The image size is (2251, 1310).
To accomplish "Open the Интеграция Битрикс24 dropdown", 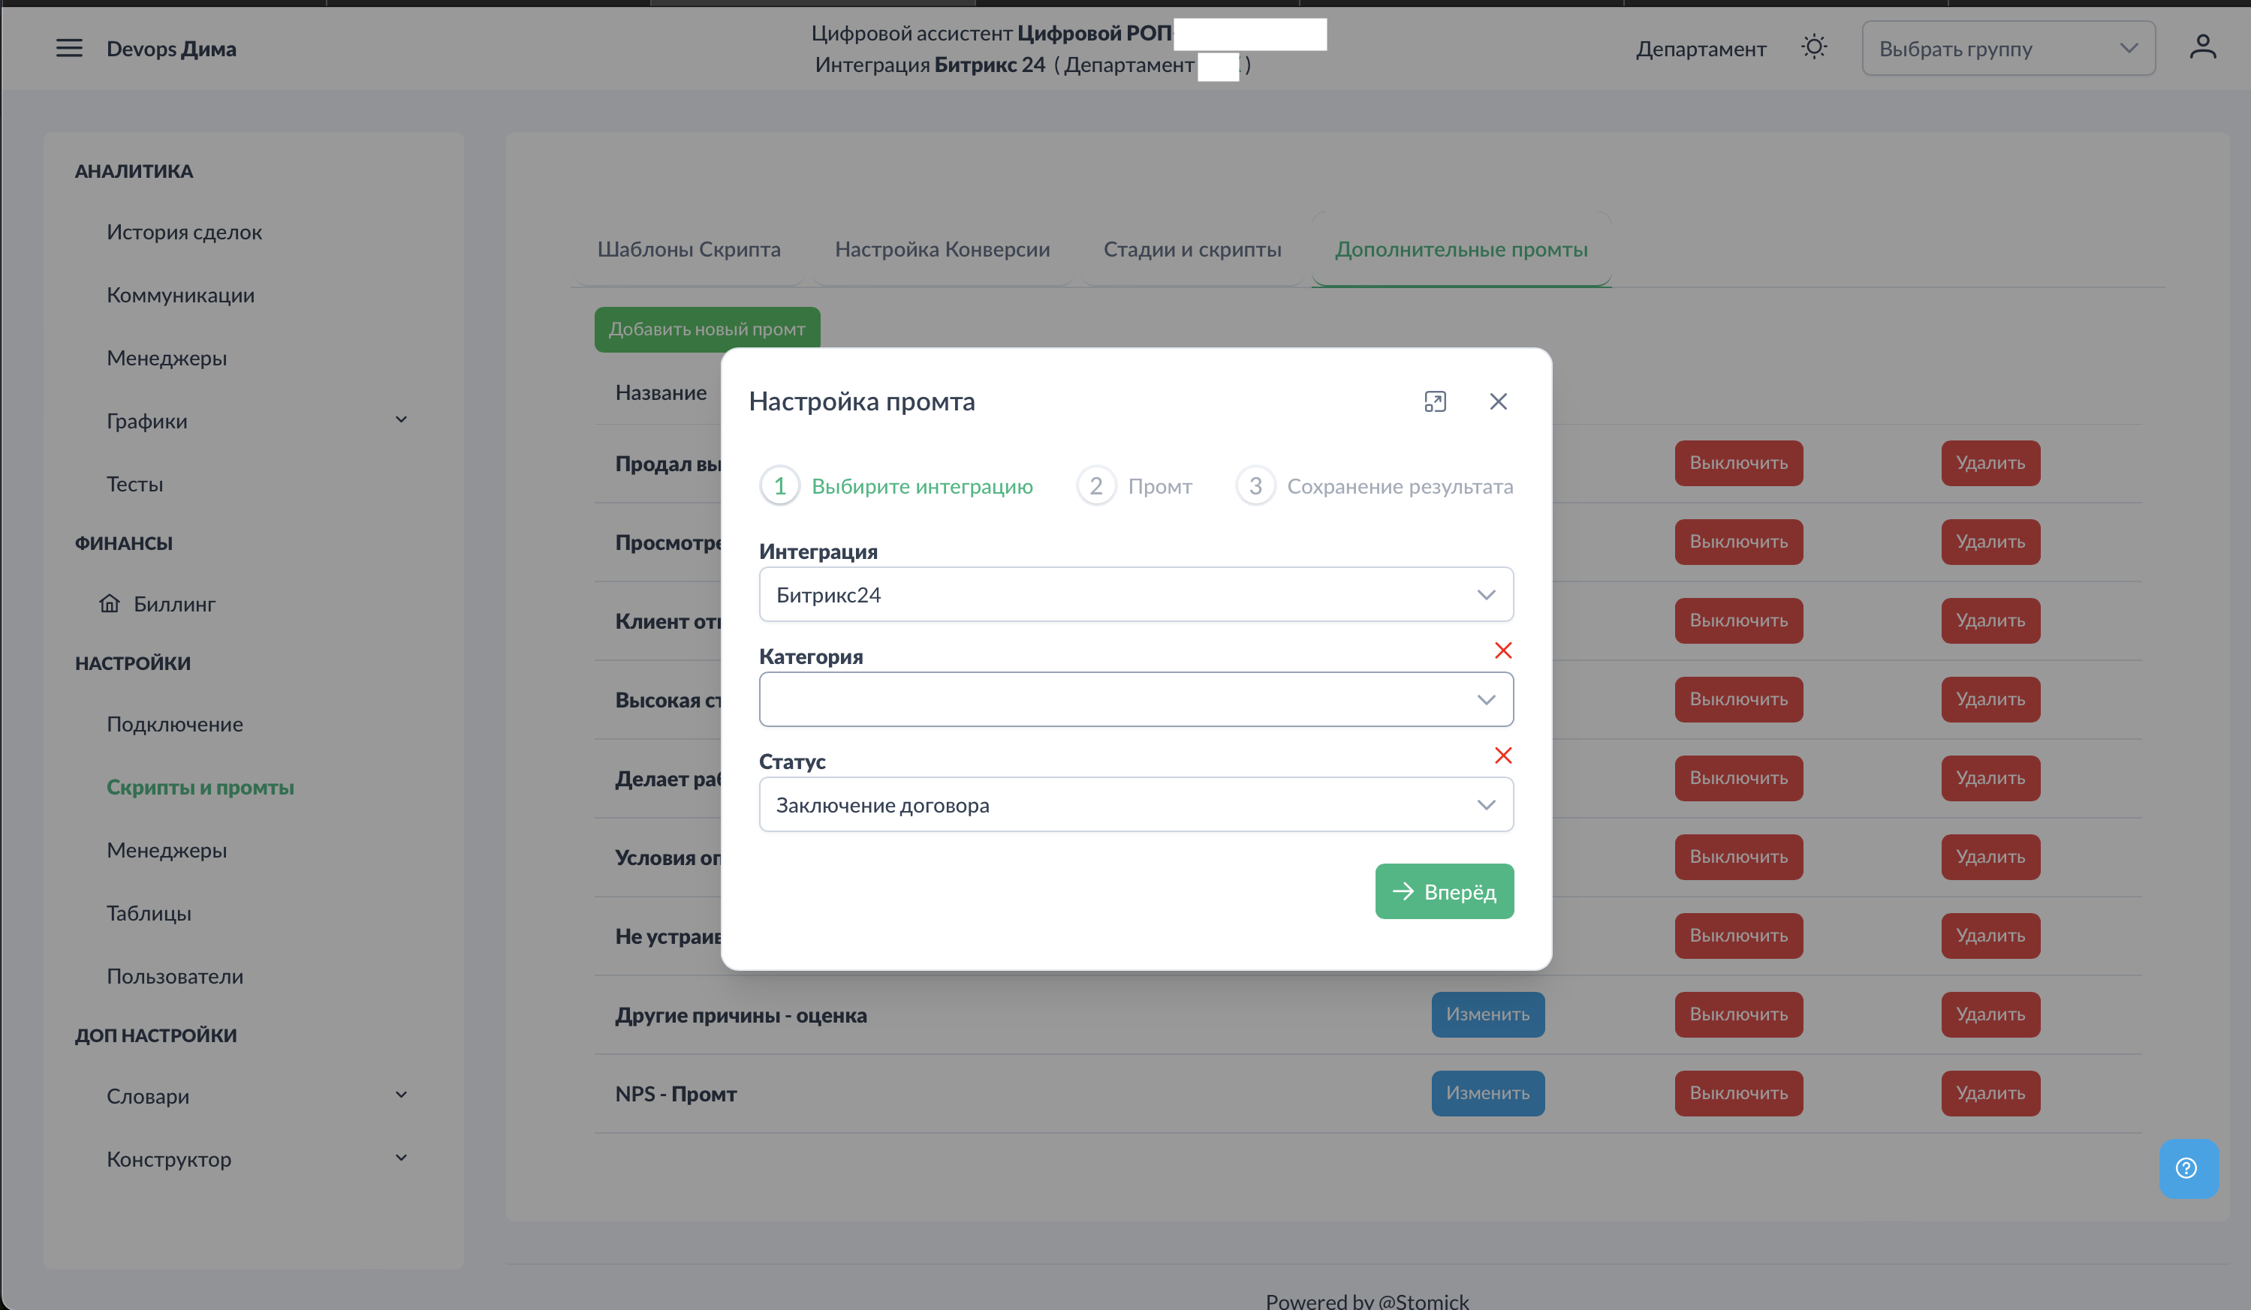I will 1135,594.
